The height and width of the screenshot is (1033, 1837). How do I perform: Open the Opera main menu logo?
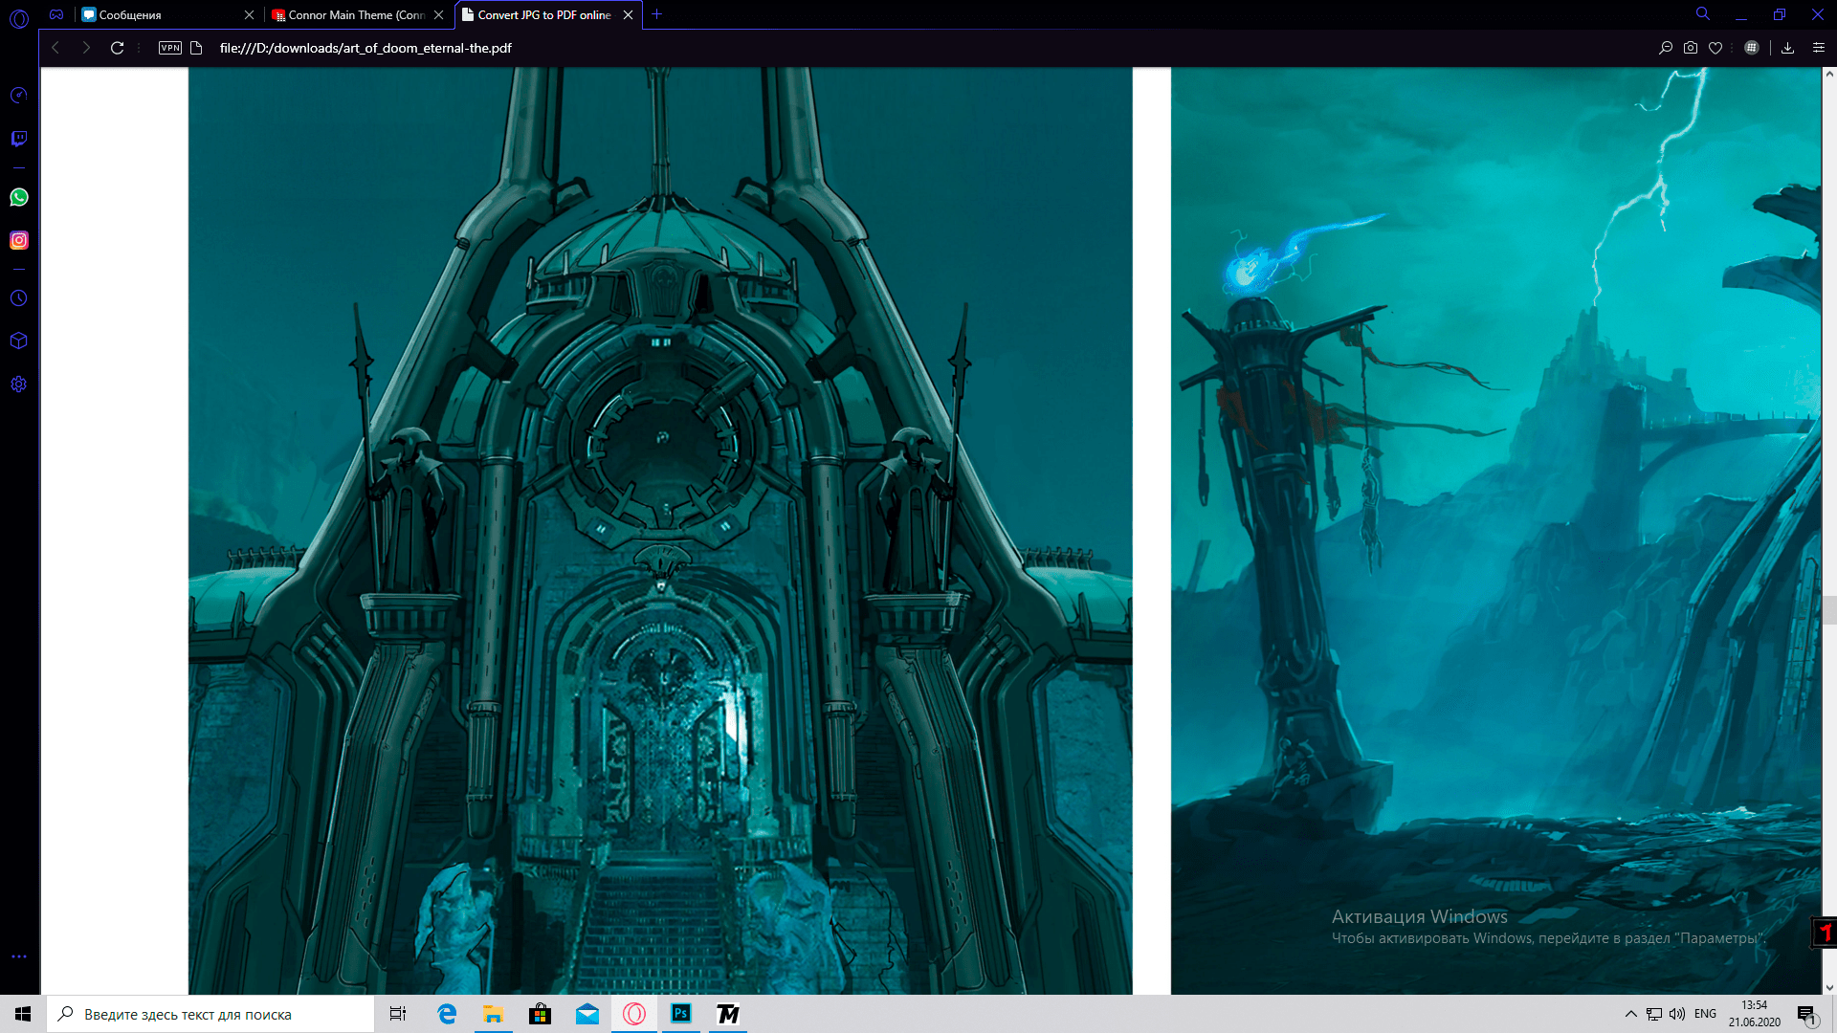(x=18, y=17)
